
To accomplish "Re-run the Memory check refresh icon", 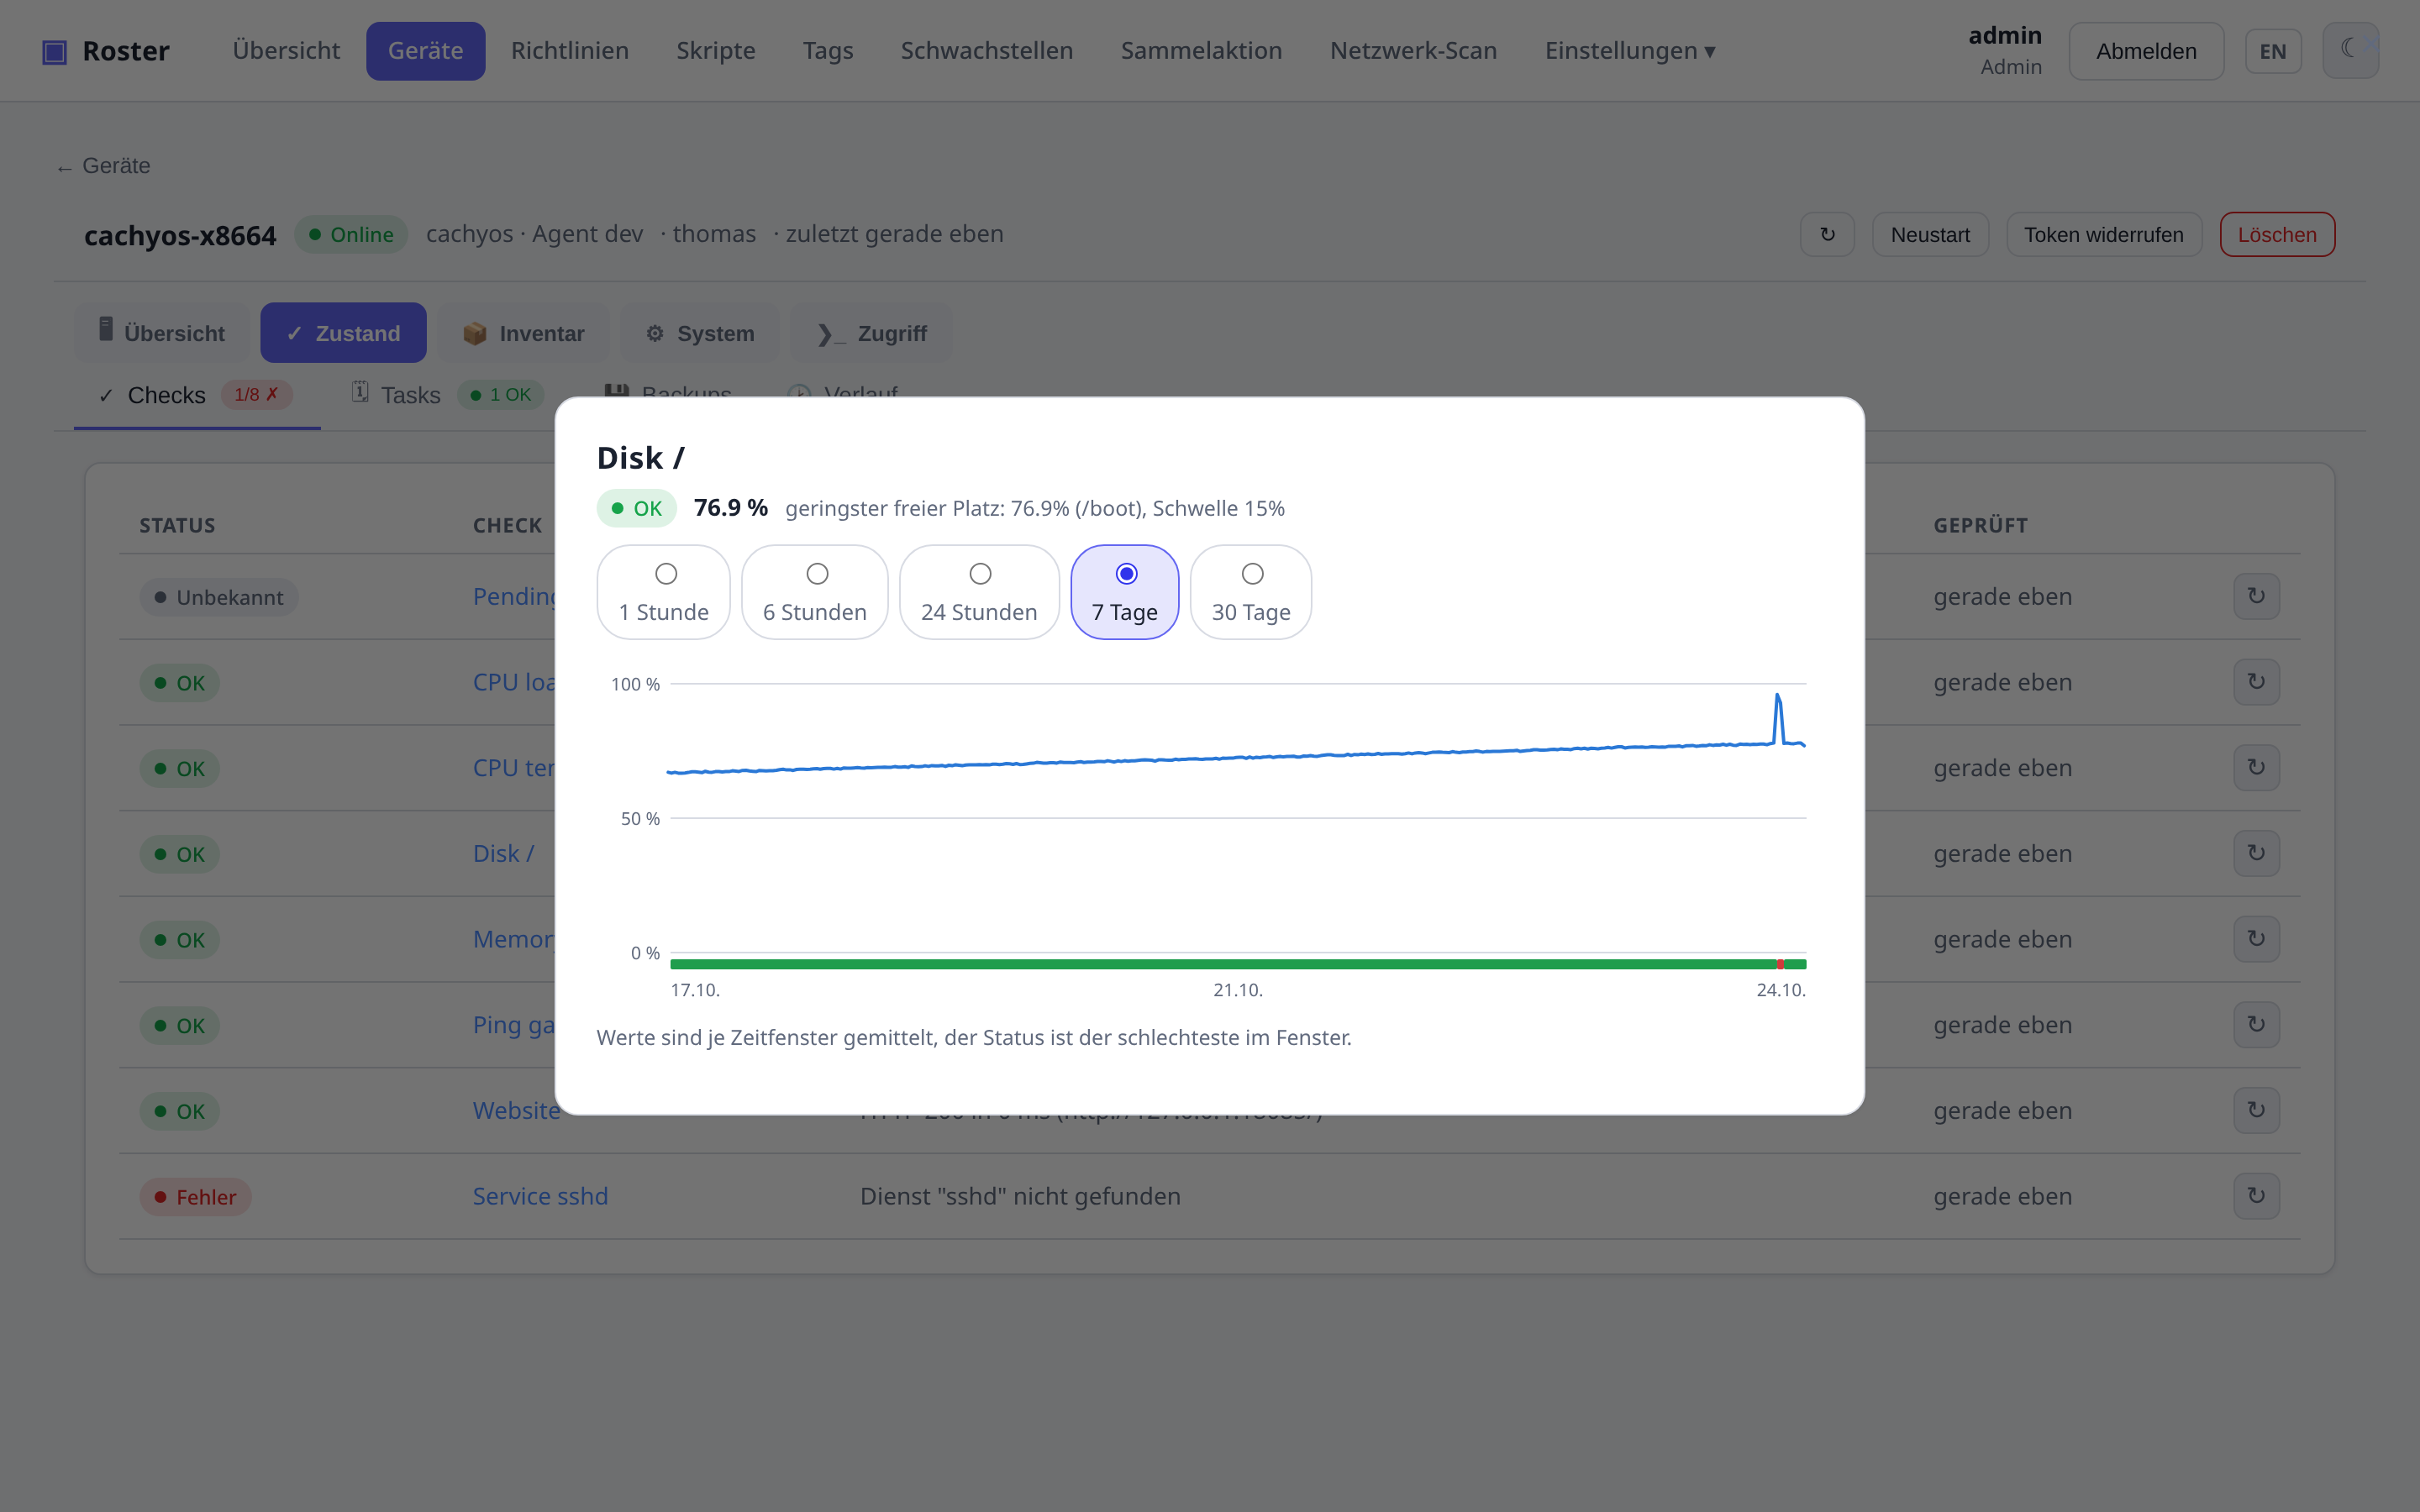I will pyautogui.click(x=2256, y=939).
